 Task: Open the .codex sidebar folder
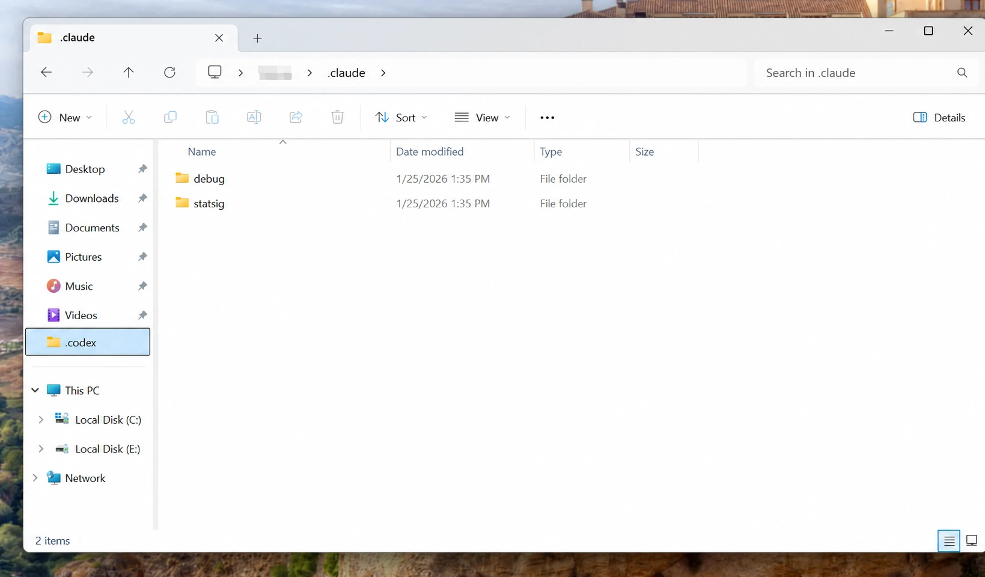[x=88, y=342]
